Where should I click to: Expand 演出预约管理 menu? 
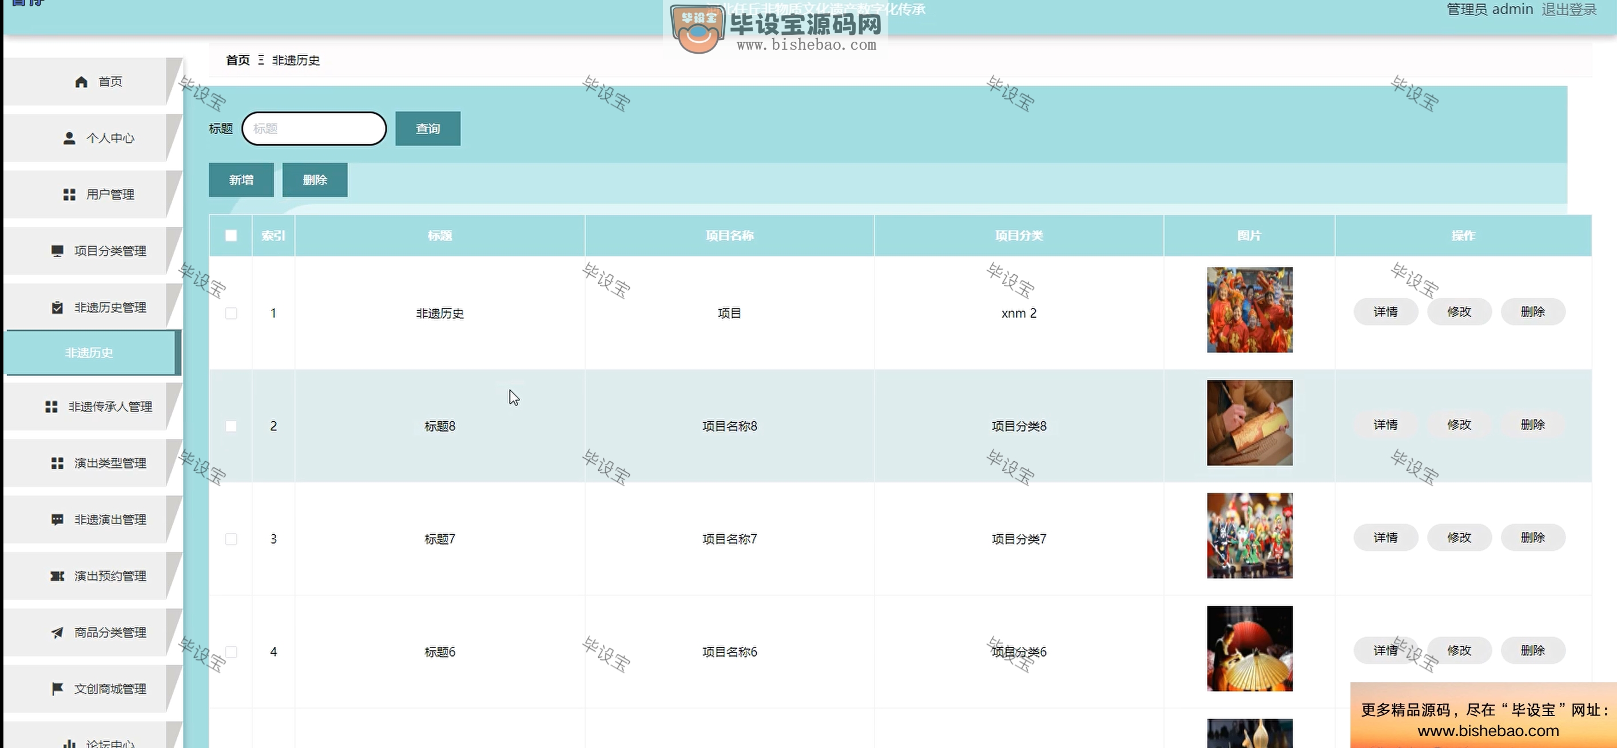tap(93, 575)
